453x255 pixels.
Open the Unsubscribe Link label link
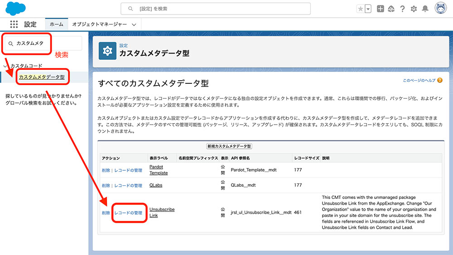tap(162, 212)
